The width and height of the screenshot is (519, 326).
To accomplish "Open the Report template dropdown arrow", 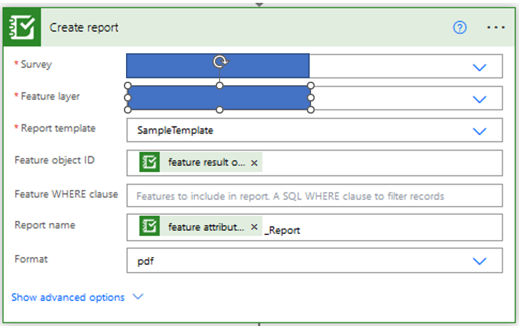I will [x=479, y=131].
